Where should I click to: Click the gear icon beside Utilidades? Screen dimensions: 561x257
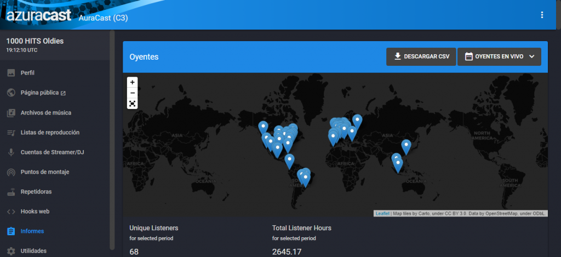coord(11,251)
